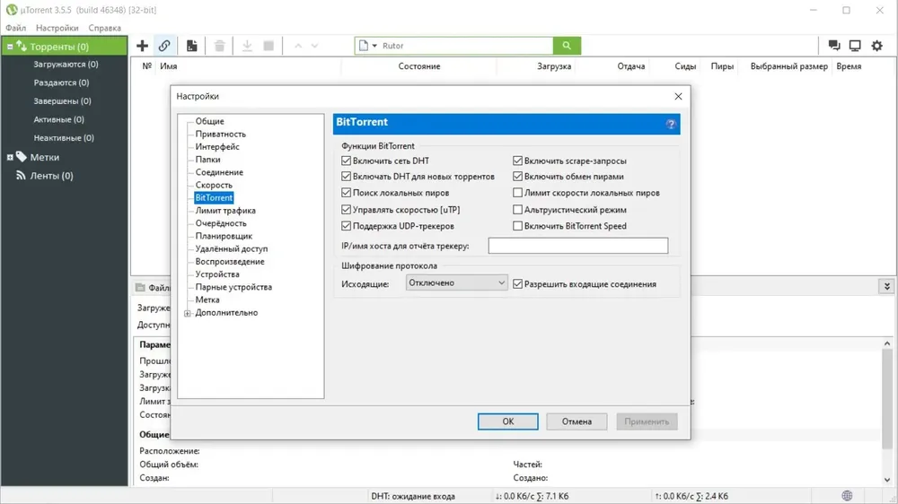Select Раздаются (0) in sidebar
This screenshot has height=504, width=898.
point(61,83)
